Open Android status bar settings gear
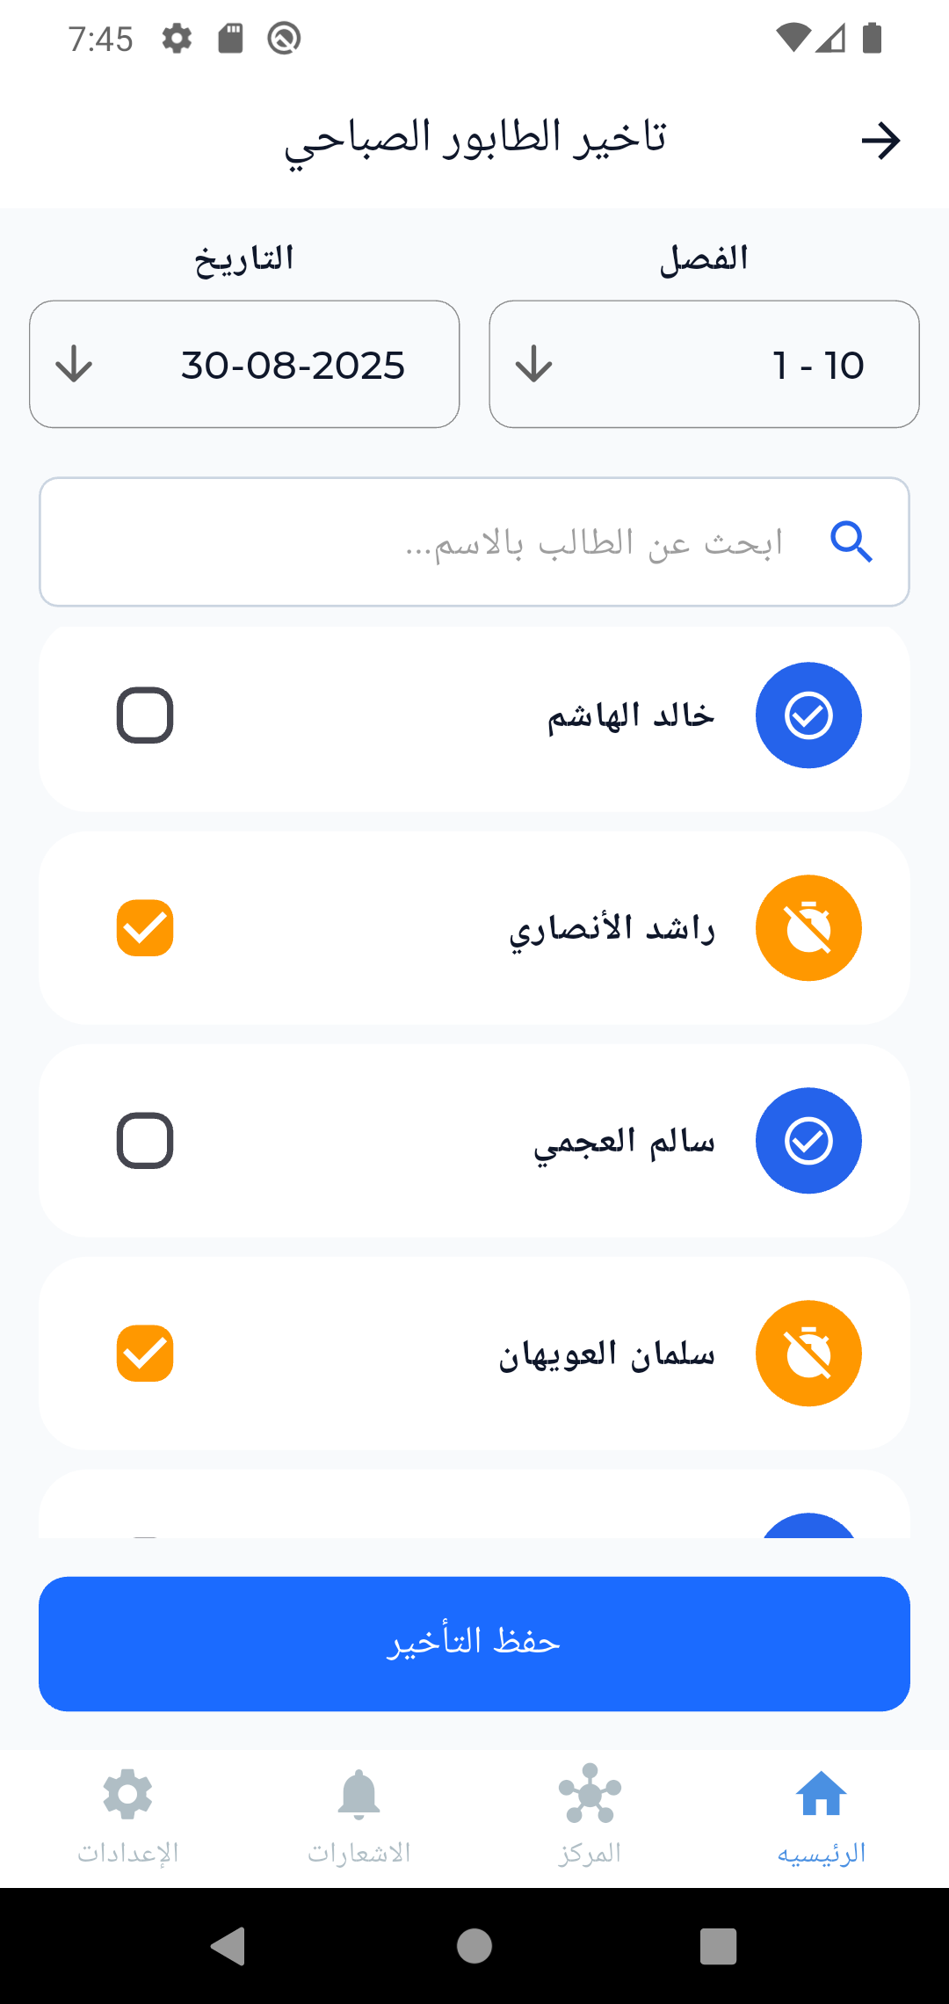This screenshot has height=2004, width=949. click(177, 39)
